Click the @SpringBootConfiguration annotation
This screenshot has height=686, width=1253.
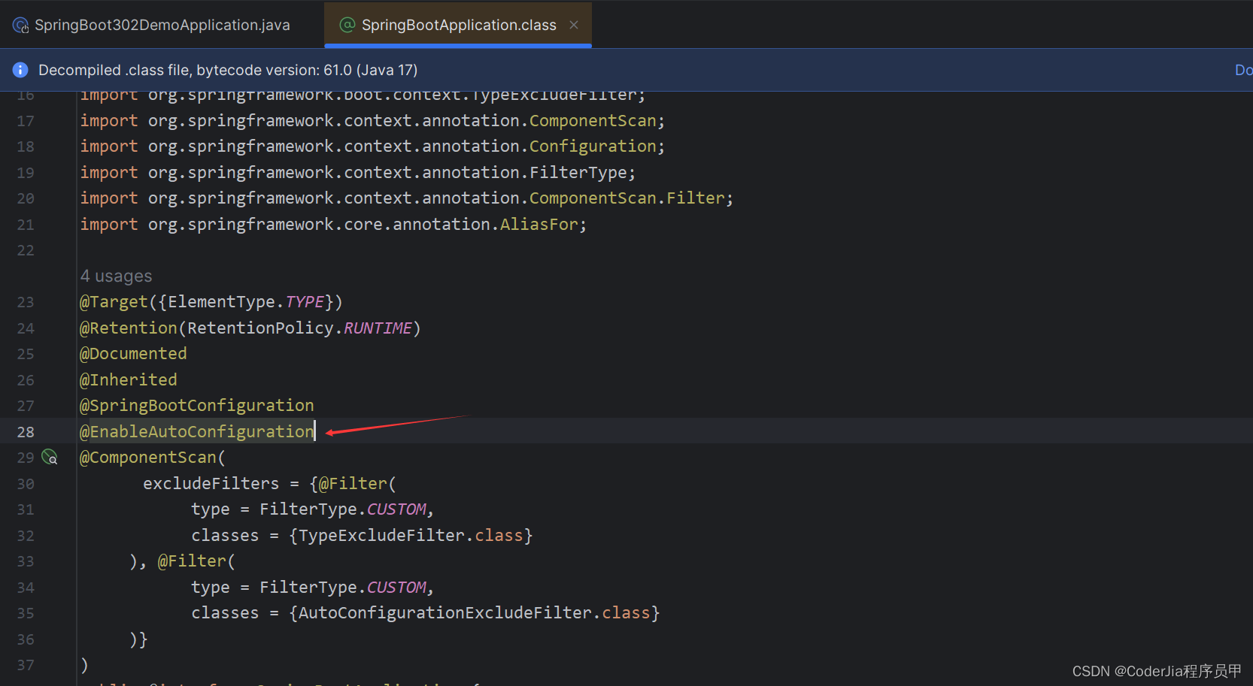point(197,406)
